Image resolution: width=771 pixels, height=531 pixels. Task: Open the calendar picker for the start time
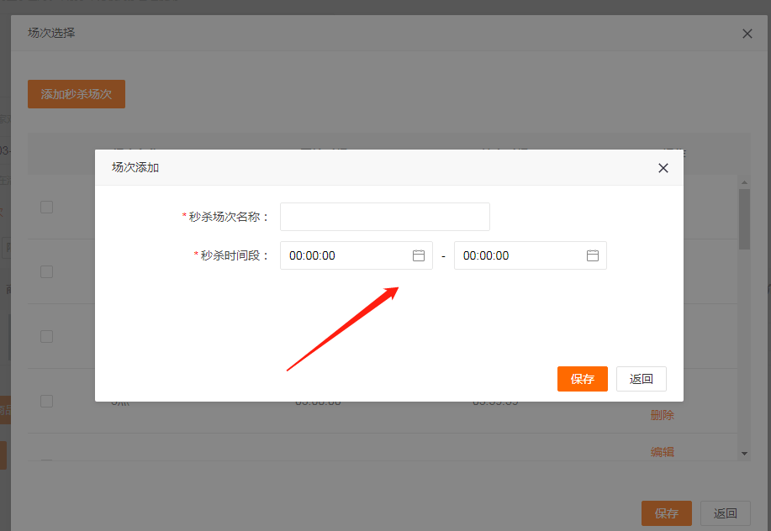point(418,255)
